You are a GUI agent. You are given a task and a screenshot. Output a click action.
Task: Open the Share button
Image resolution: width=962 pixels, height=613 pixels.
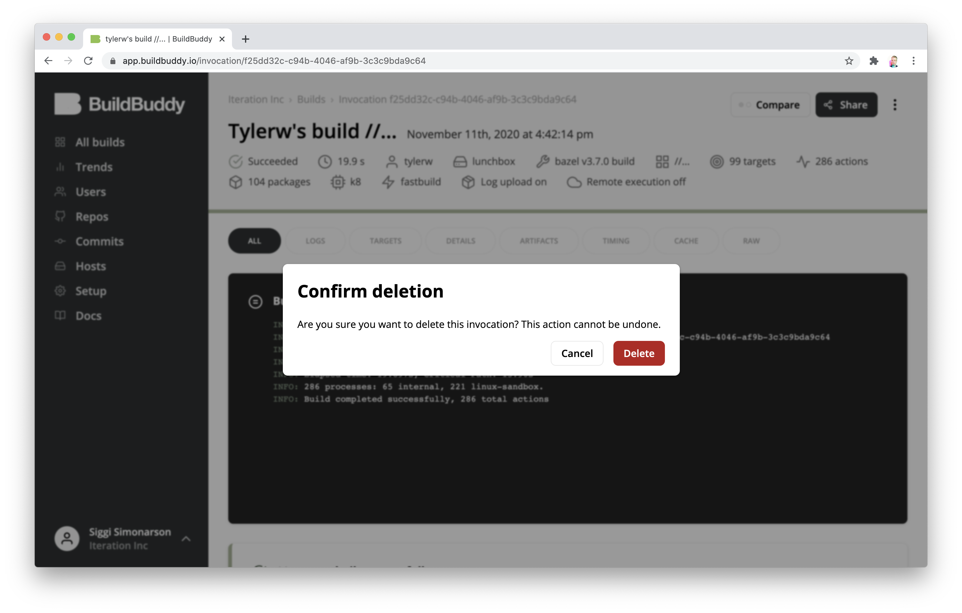tap(846, 105)
